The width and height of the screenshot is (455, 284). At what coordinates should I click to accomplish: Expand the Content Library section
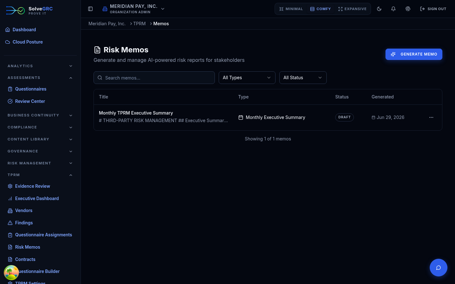tap(40, 139)
